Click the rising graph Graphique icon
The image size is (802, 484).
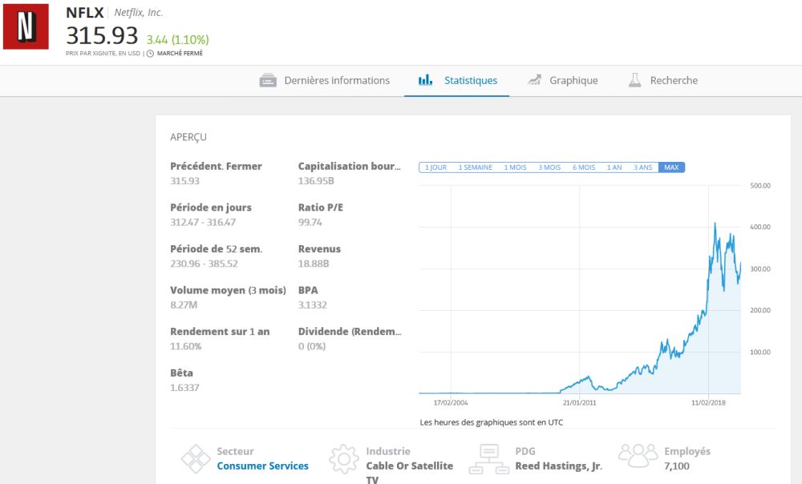(x=534, y=80)
